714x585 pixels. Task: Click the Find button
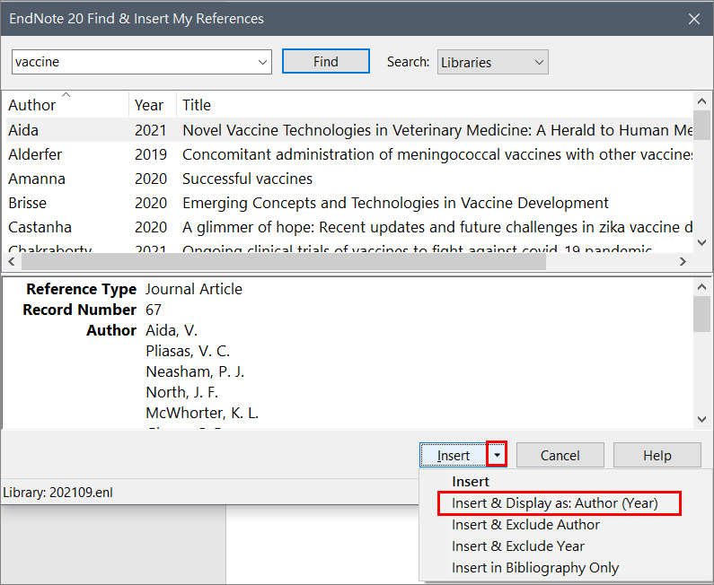[x=326, y=61]
